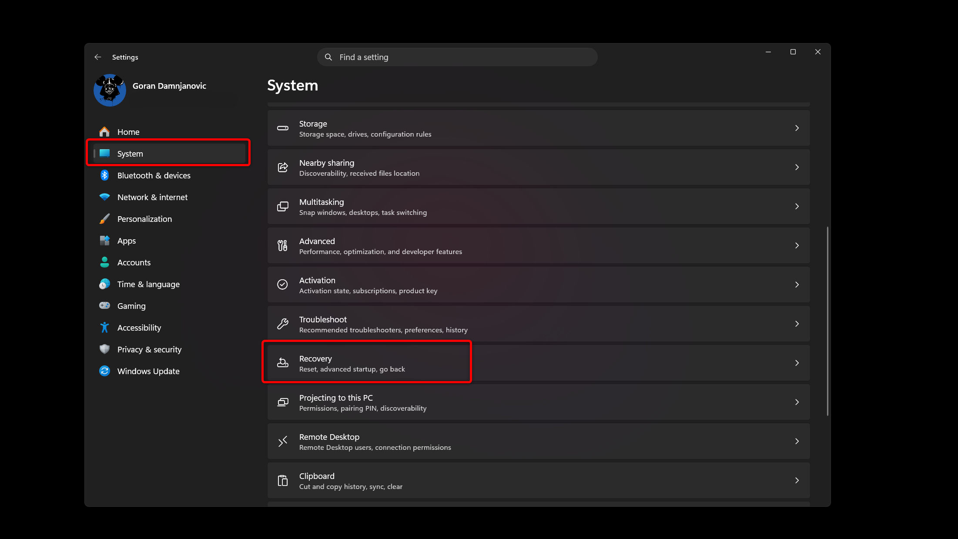Click the Projecting to this PC chevron
The image size is (958, 539).
click(797, 402)
